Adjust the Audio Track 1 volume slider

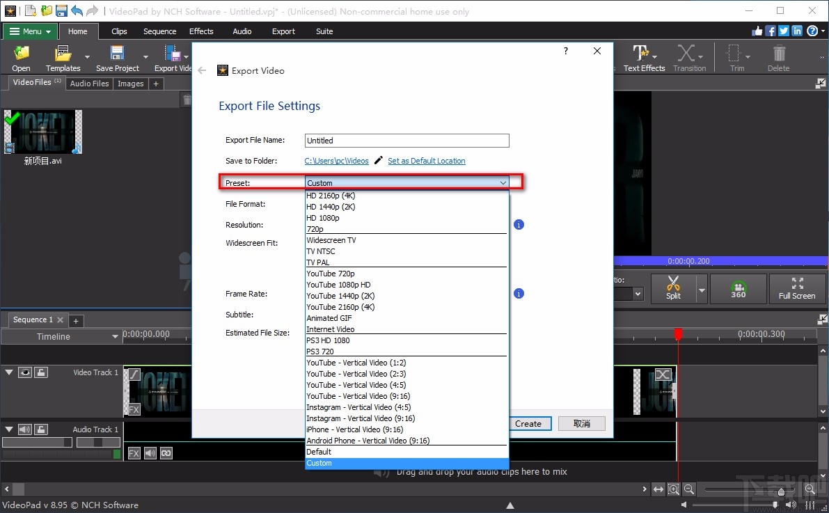pyautogui.click(x=37, y=442)
